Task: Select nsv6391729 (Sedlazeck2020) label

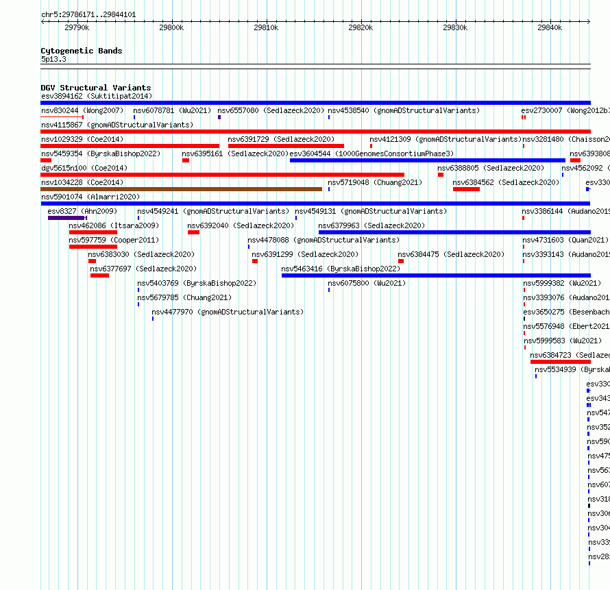Action: coord(281,139)
